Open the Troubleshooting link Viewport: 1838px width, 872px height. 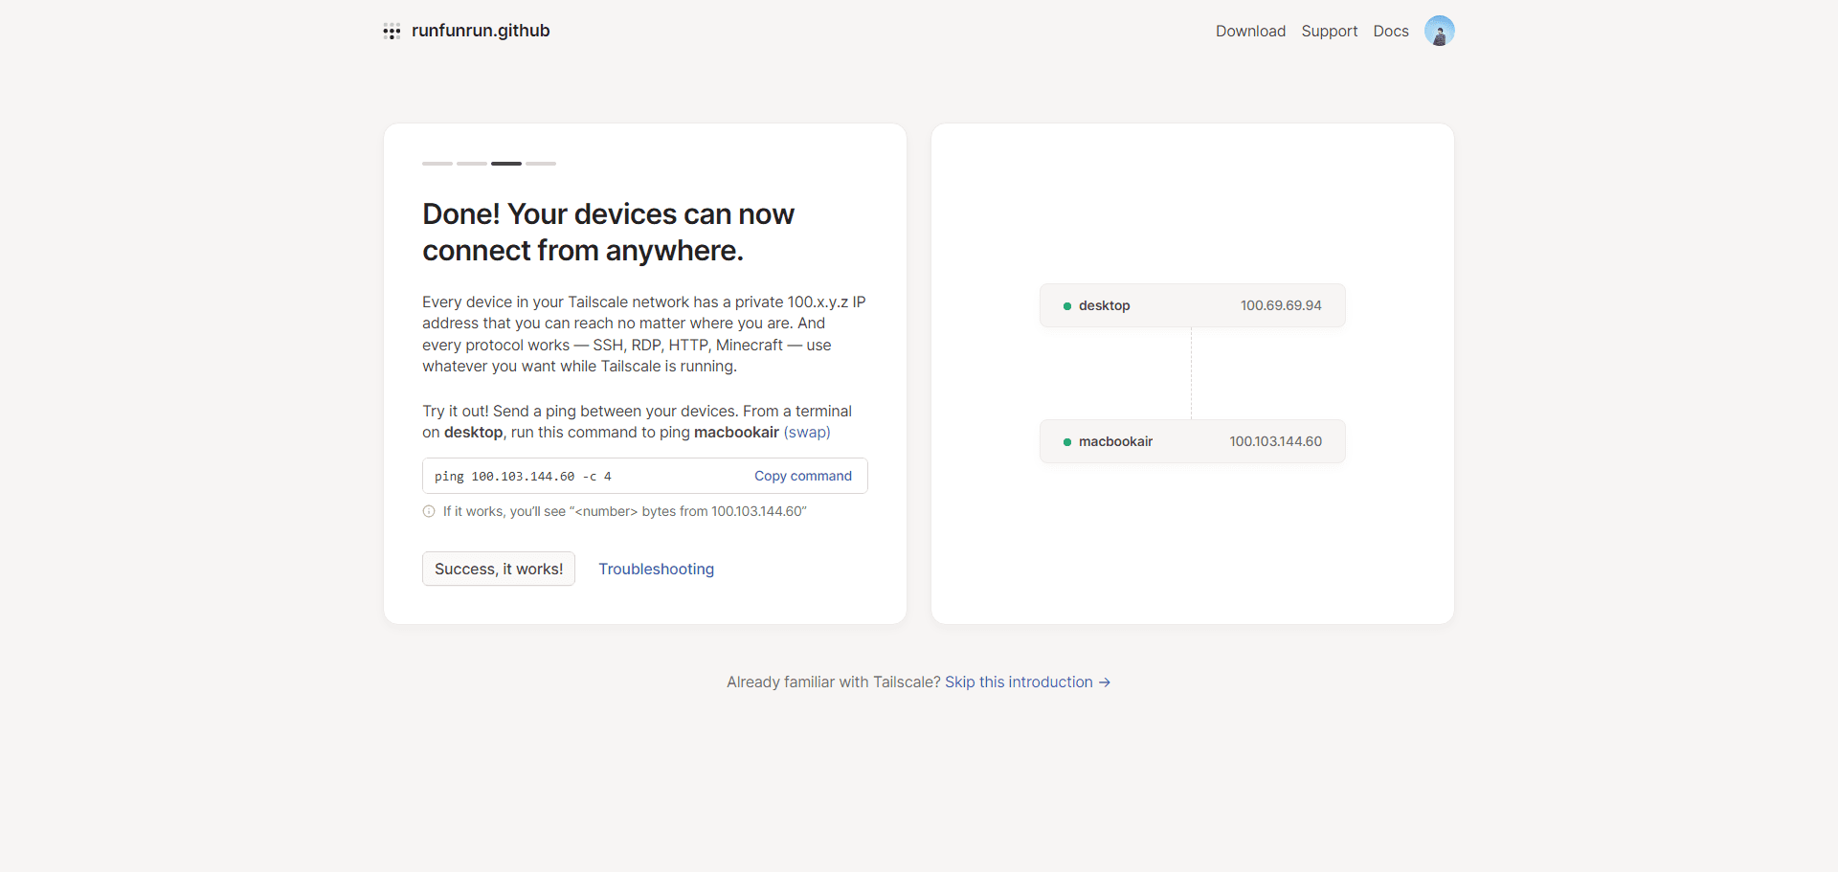coord(656,569)
